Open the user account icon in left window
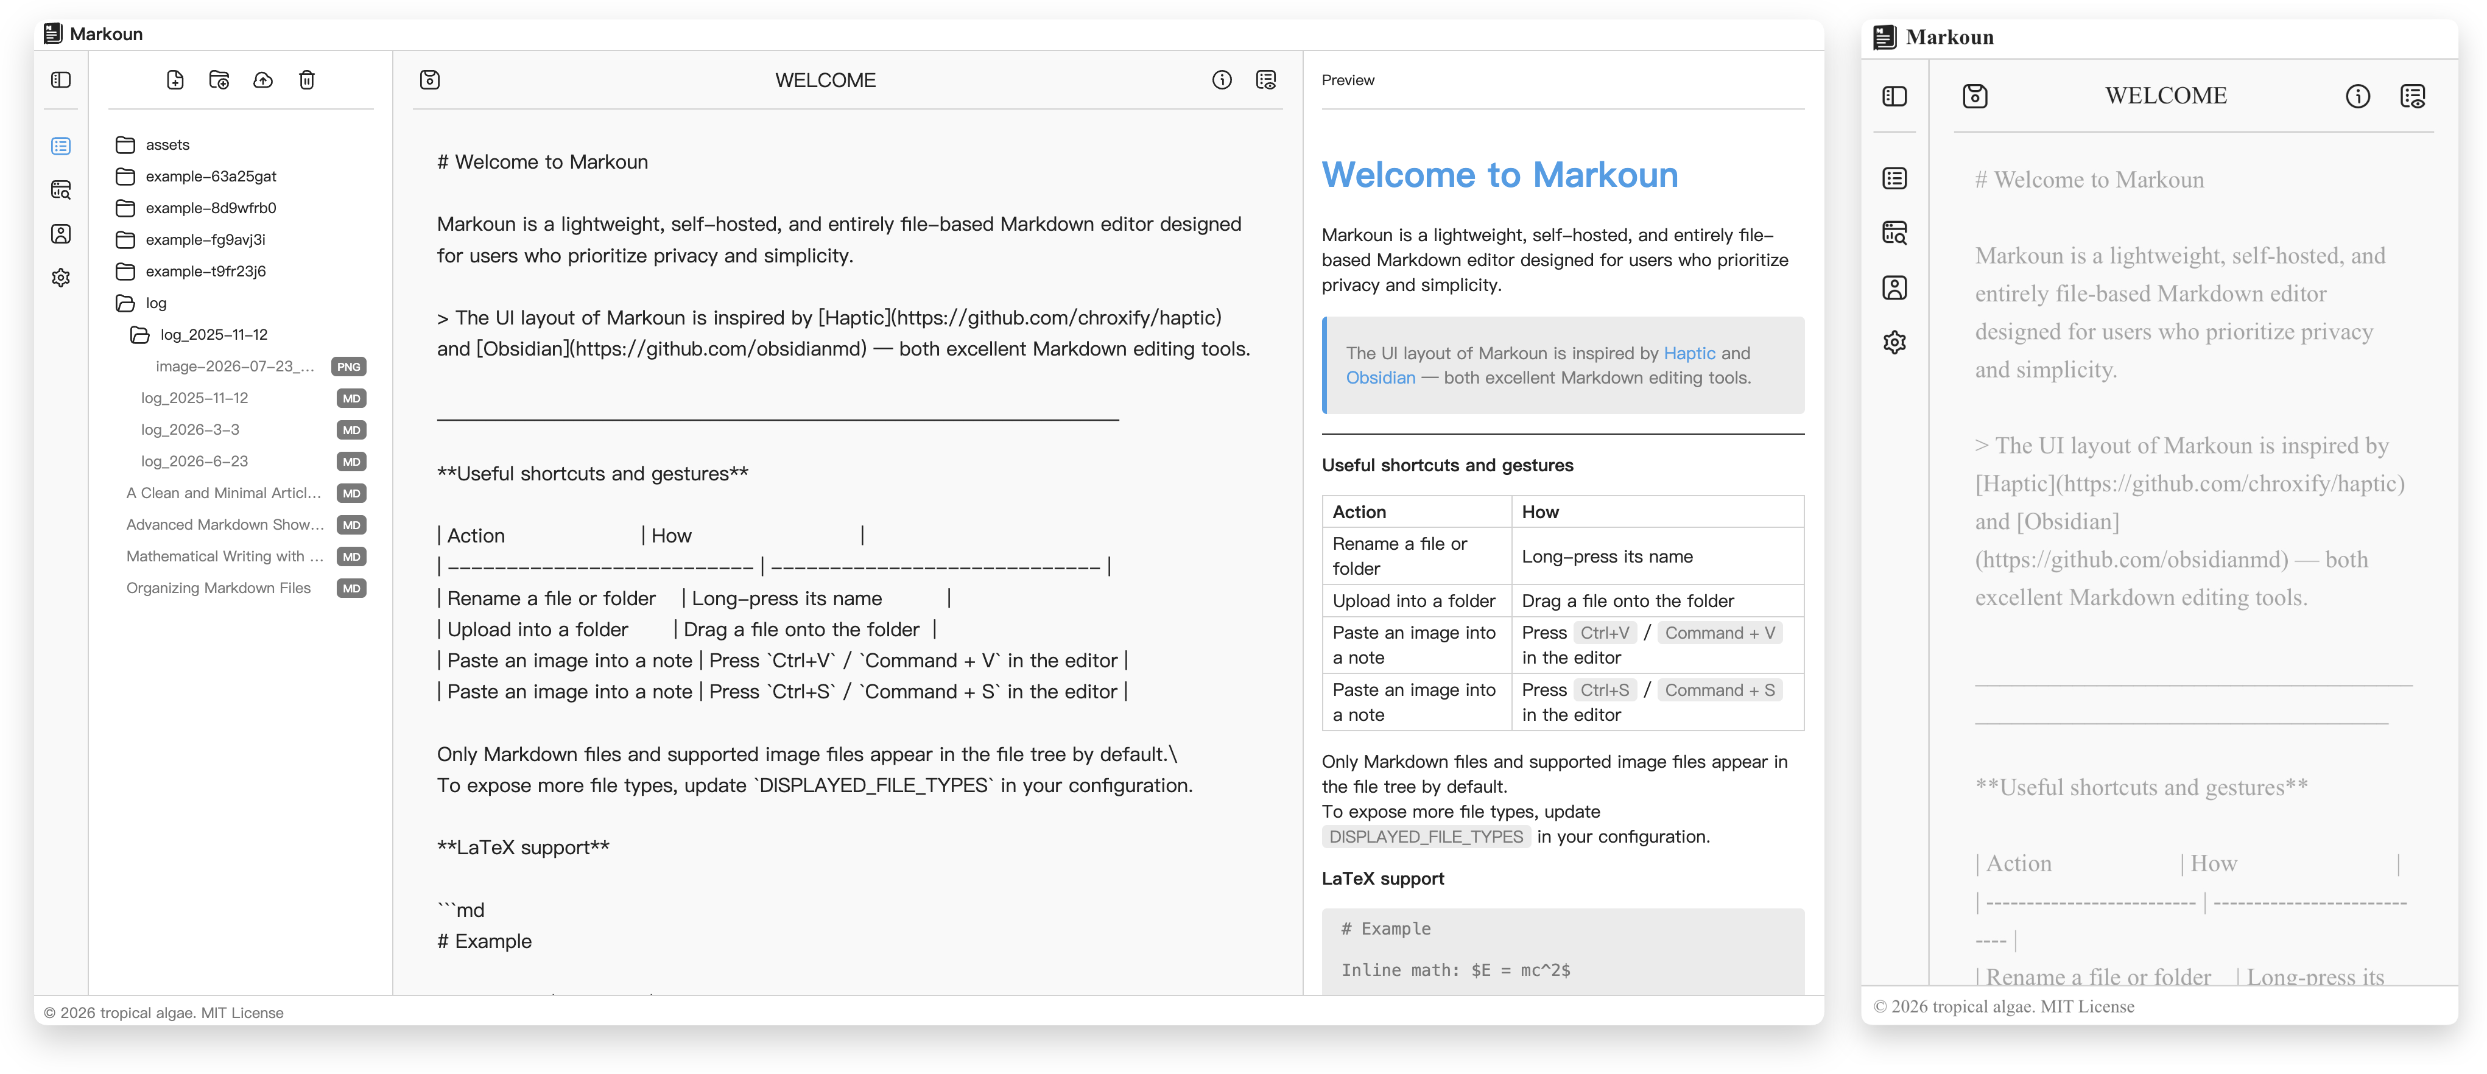Image resolution: width=2487 pixels, height=1074 pixels. pos(61,234)
